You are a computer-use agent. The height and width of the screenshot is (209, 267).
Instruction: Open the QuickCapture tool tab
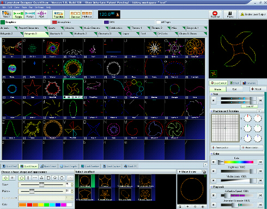[112, 166]
